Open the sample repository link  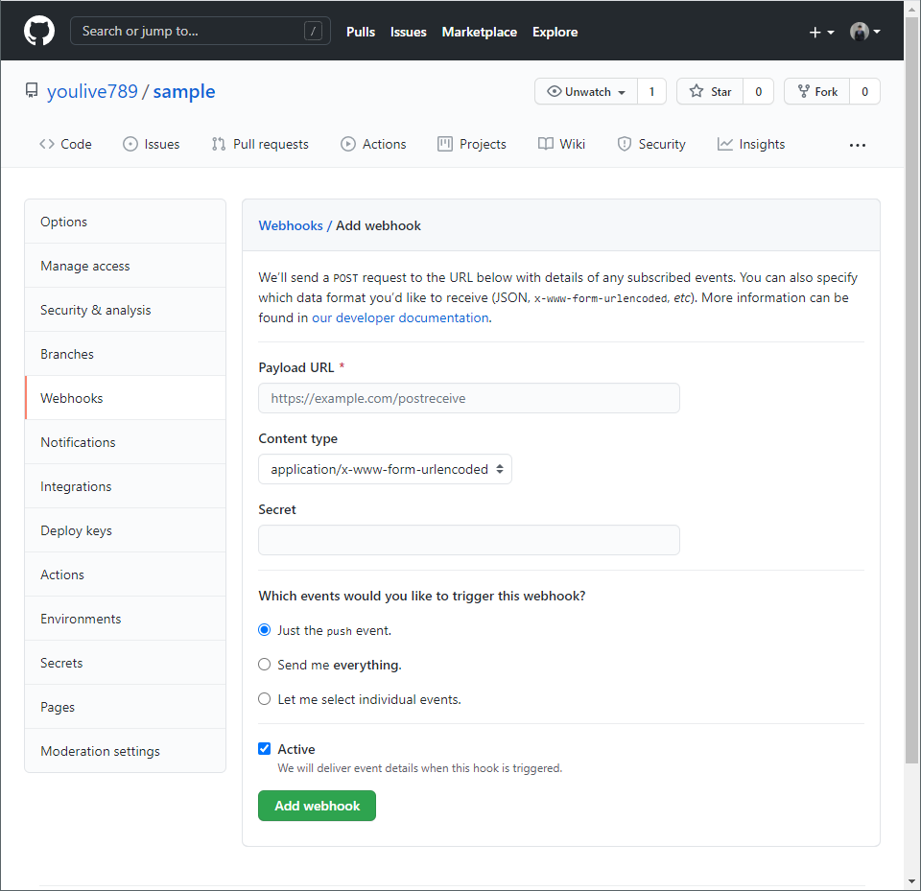[184, 92]
